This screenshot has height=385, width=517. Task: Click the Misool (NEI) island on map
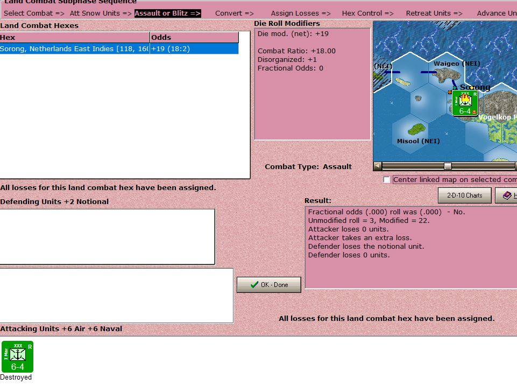point(417,129)
